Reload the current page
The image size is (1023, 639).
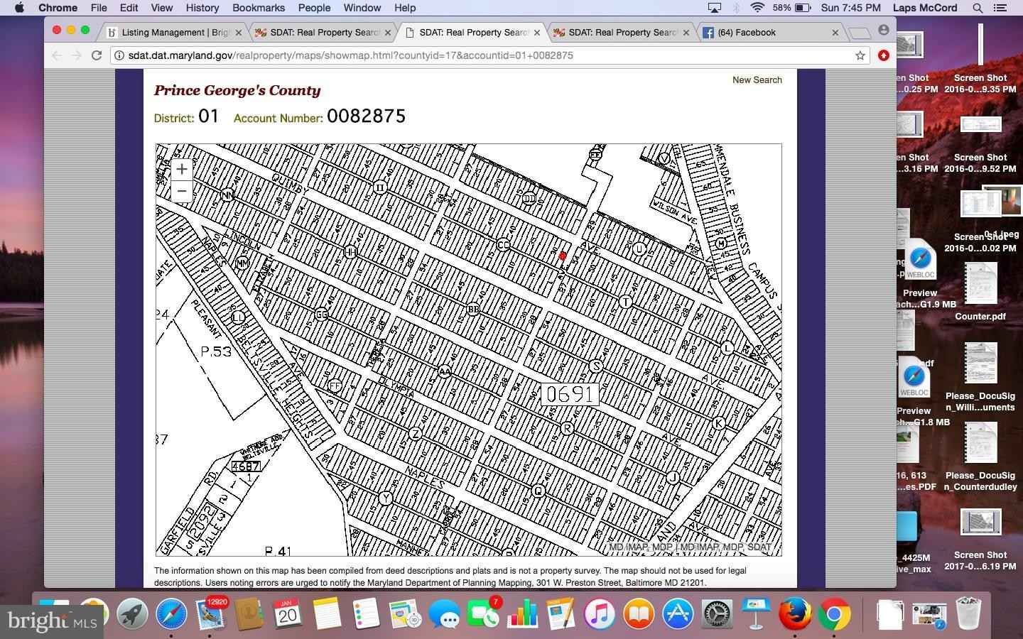pos(95,55)
